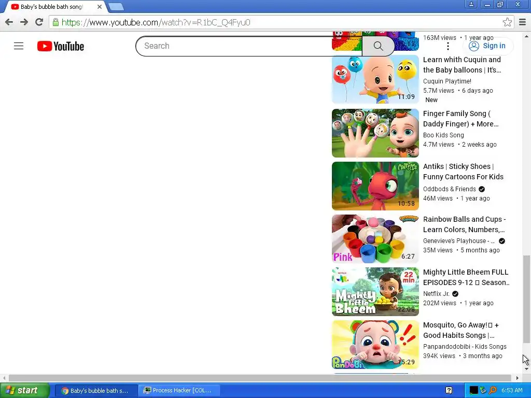
Task: Open the Oddbods & Friends channel name
Action: [x=450, y=189]
